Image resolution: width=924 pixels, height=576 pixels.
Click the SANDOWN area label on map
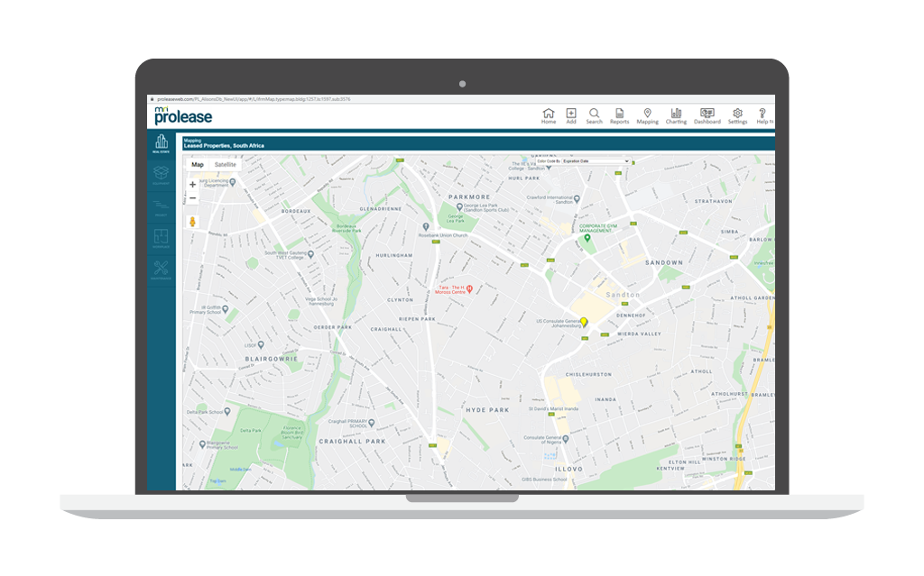tap(664, 262)
